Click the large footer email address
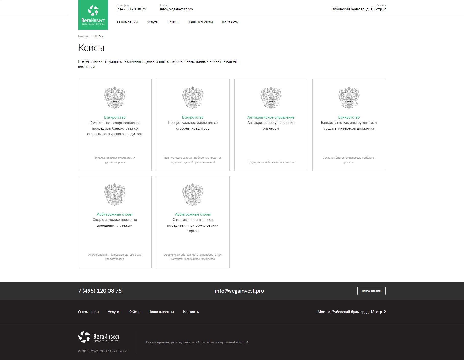 (239, 291)
